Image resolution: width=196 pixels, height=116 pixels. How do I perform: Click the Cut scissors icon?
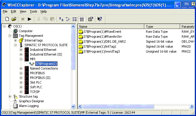(39, 19)
